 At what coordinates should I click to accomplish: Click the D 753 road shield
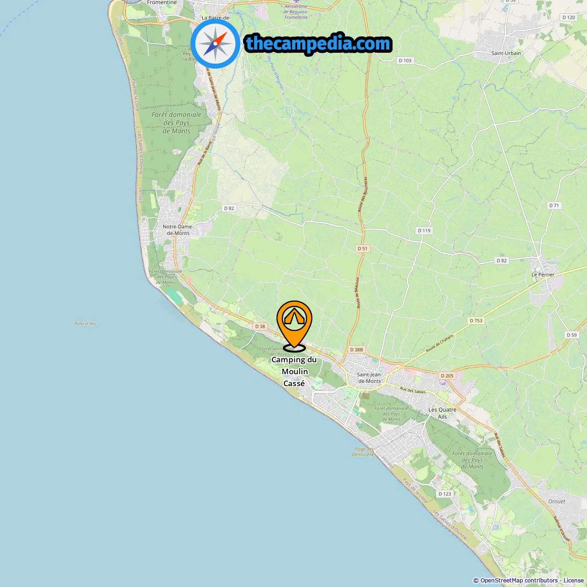coord(476,321)
